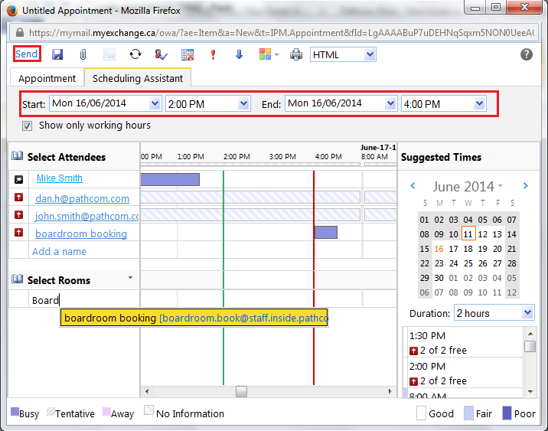Click the insert image icon in toolbar
This screenshot has width=548, height=431.
click(x=109, y=54)
